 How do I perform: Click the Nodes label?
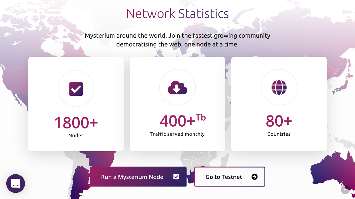click(x=76, y=136)
